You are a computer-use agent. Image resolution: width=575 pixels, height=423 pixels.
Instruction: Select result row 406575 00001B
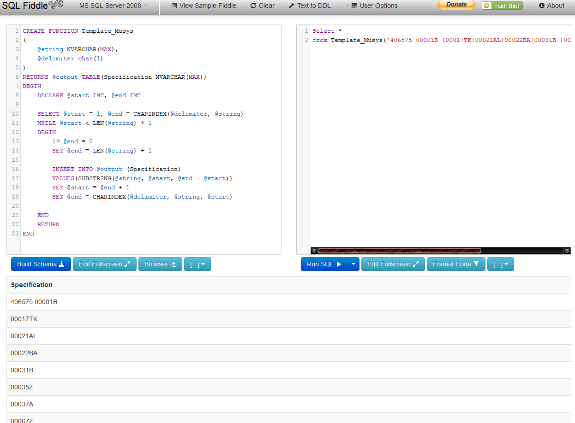tap(289, 302)
